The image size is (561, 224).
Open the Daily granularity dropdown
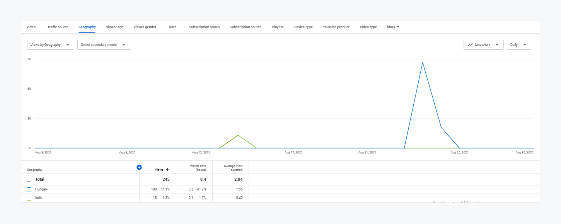518,45
